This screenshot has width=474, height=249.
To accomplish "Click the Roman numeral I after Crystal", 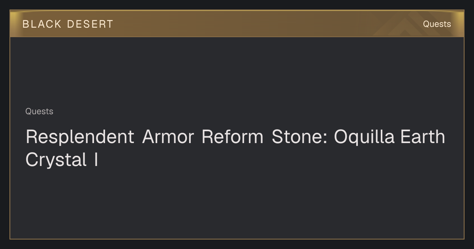I will 96,160.
